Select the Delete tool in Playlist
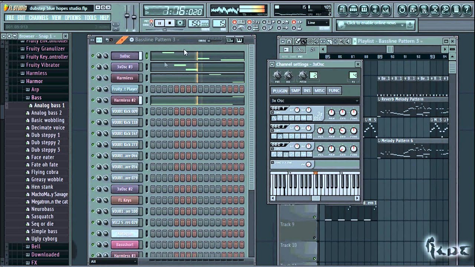 pos(310,41)
